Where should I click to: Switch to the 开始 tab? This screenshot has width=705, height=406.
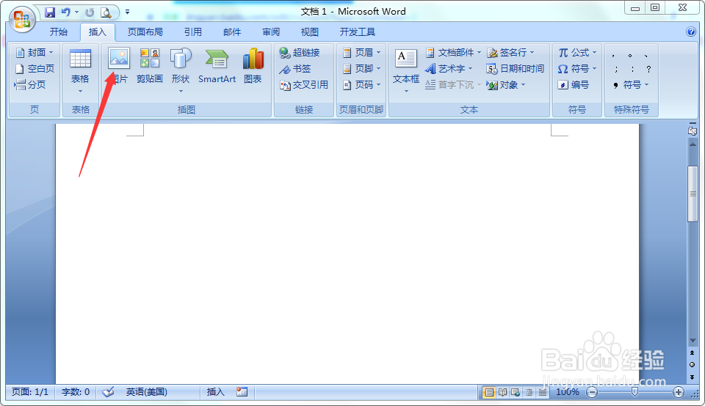(x=59, y=32)
